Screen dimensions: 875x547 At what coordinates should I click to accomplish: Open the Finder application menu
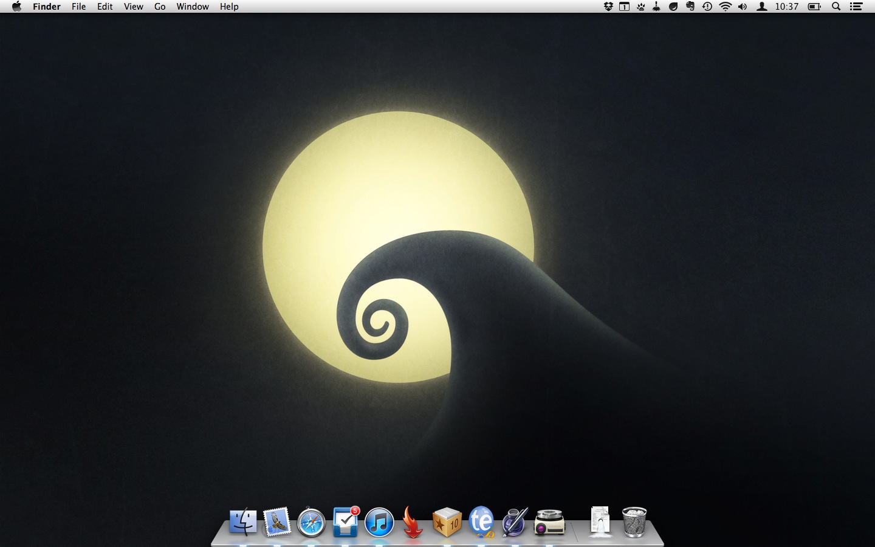pos(47,7)
